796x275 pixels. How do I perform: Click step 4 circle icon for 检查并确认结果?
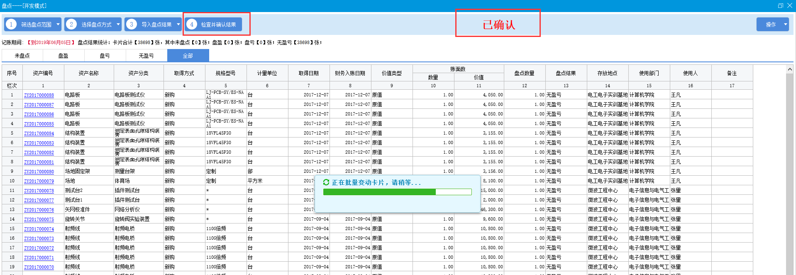coord(192,25)
